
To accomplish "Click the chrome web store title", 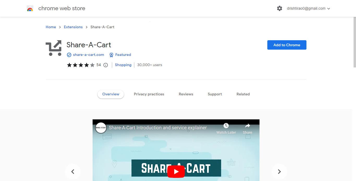I will click(62, 8).
